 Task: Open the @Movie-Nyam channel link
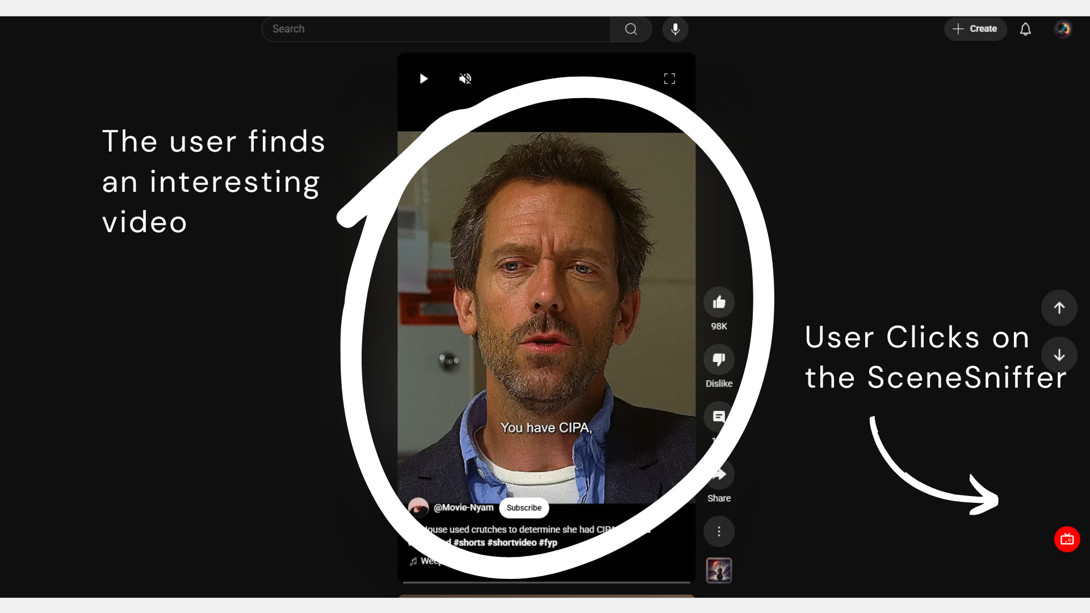click(463, 507)
